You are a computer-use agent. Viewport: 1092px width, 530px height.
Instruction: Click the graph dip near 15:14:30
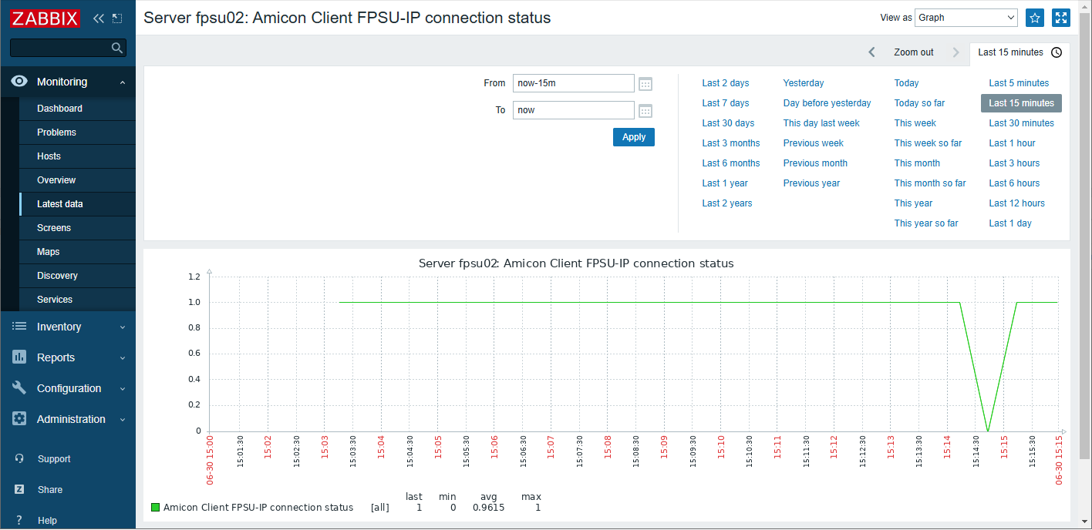(x=988, y=429)
